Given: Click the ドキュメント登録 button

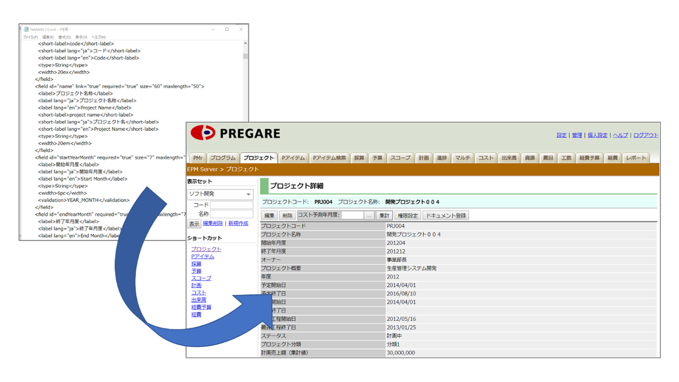Looking at the screenshot, I should click(446, 216).
